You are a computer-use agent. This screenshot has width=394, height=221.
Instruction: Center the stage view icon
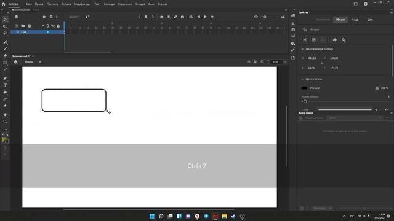click(249, 61)
